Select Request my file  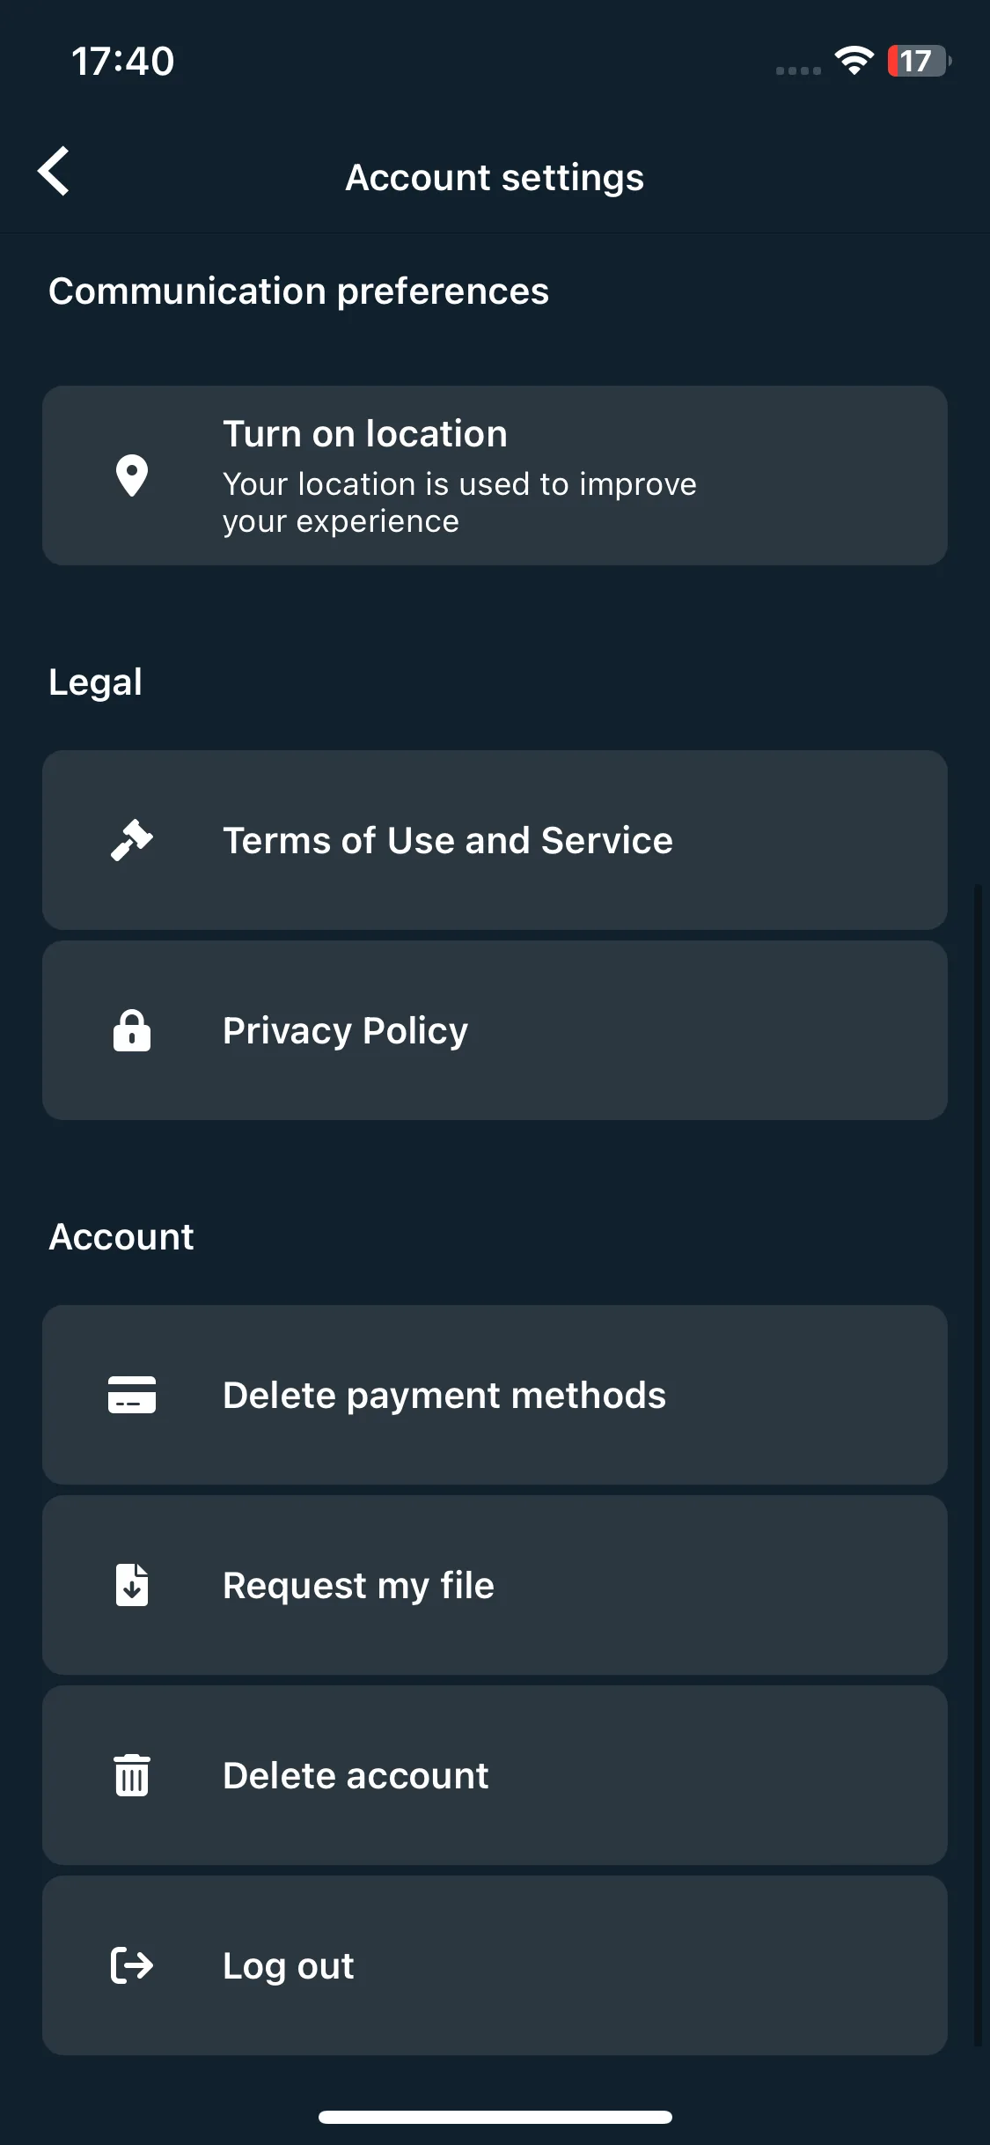coord(495,1585)
